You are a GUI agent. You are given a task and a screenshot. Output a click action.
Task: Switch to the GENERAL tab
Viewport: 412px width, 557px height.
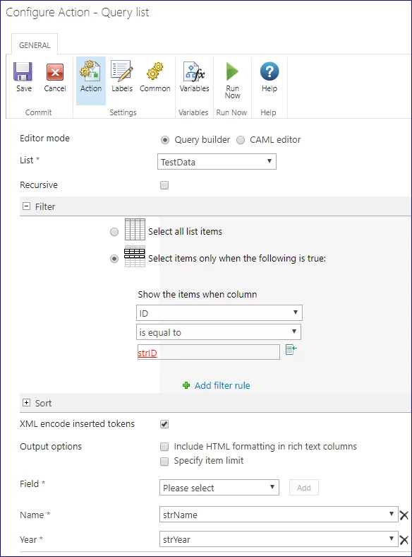tap(35, 45)
